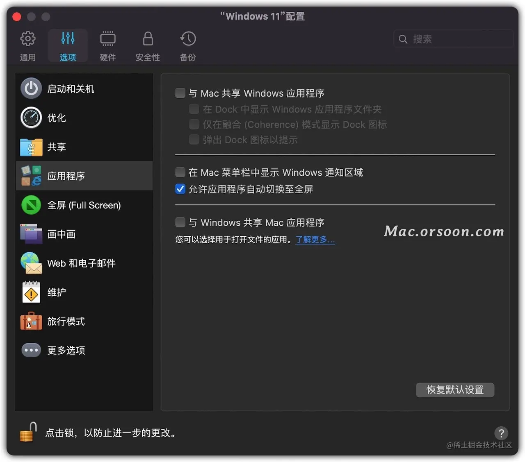Click the 画中画 window icon
Screen dimensions: 525x462
(x=31, y=234)
